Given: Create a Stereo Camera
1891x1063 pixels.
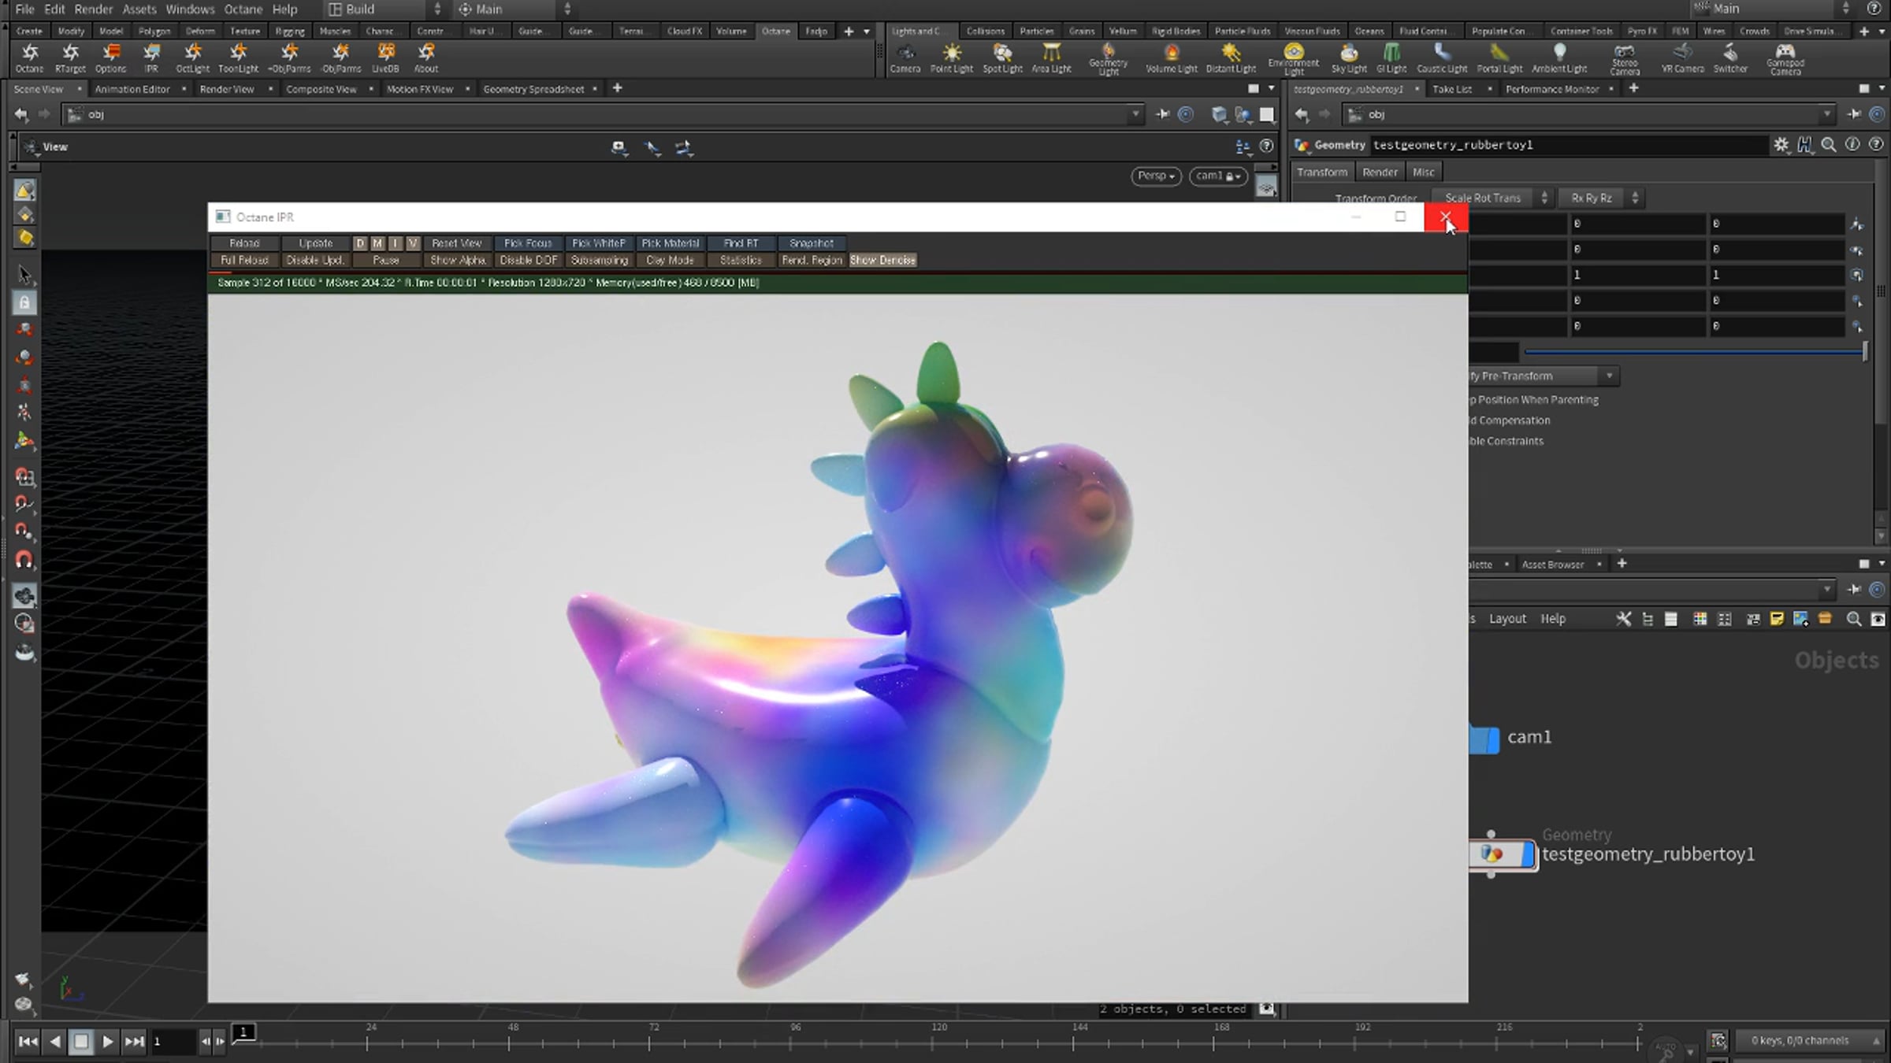Looking at the screenshot, I should (x=1625, y=59).
